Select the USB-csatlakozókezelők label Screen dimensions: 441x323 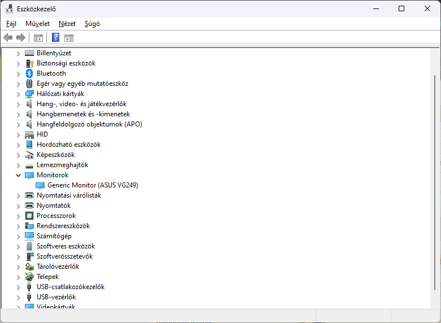pos(71,287)
